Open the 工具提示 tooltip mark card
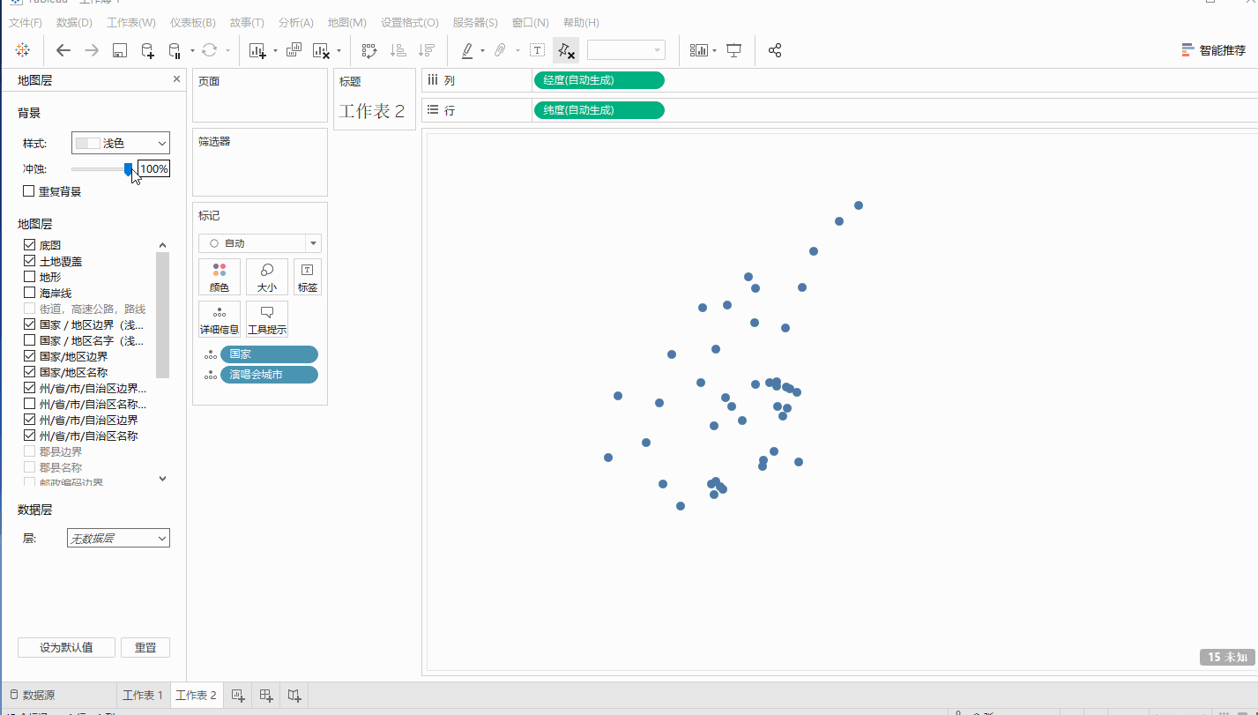The height and width of the screenshot is (715, 1258). pyautogui.click(x=267, y=319)
